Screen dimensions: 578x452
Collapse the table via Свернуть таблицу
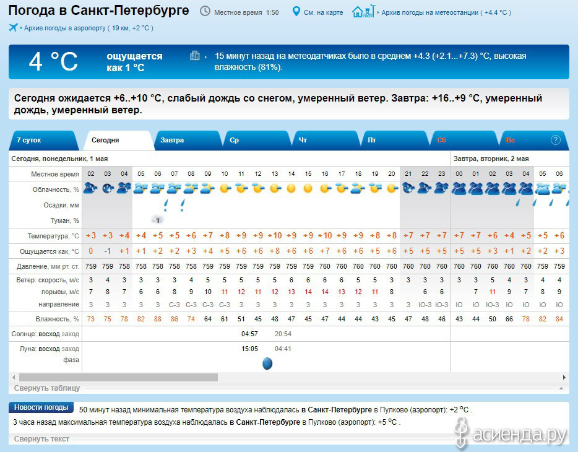[47, 388]
